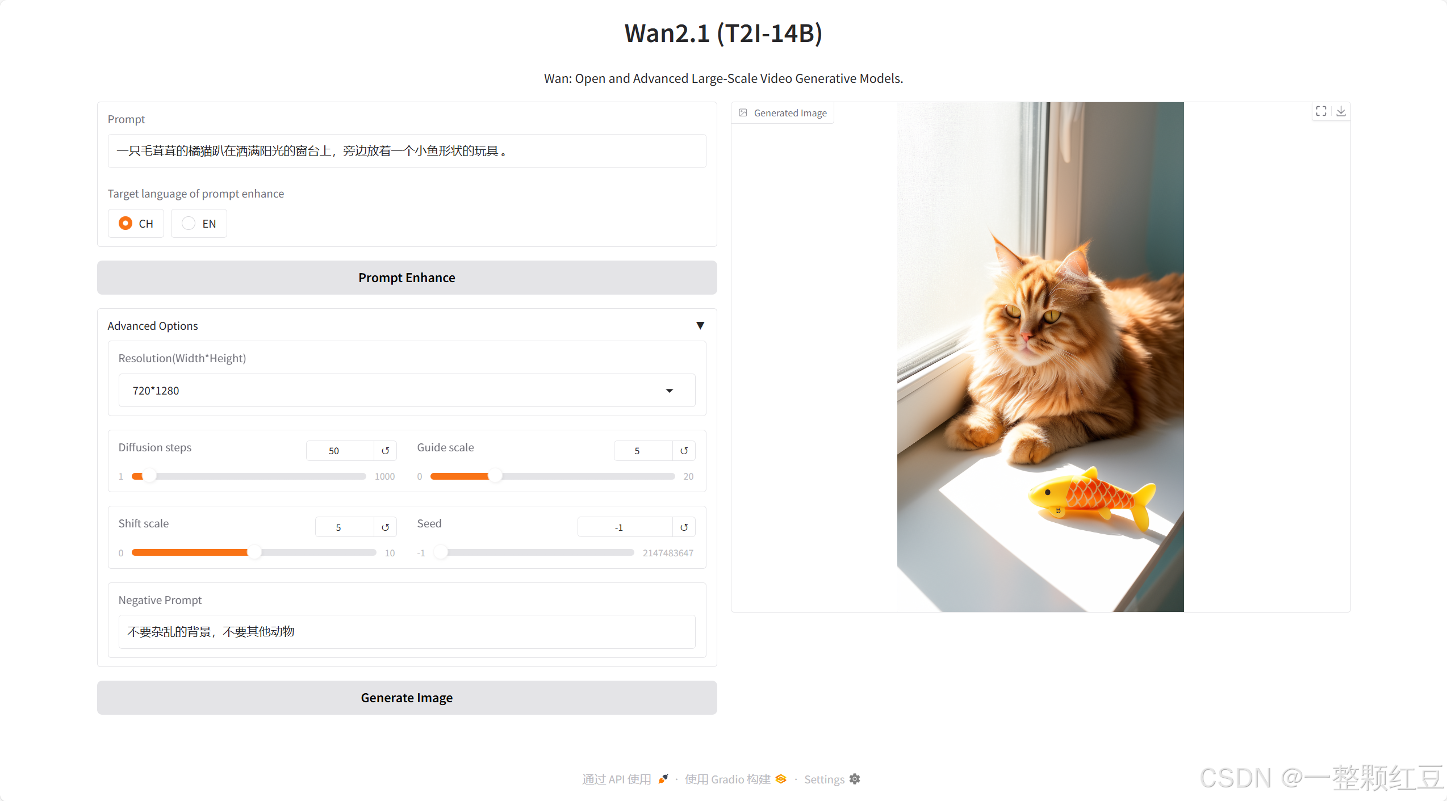The height and width of the screenshot is (801, 1447).
Task: Reset Diffusion steps to default
Action: coord(385,451)
